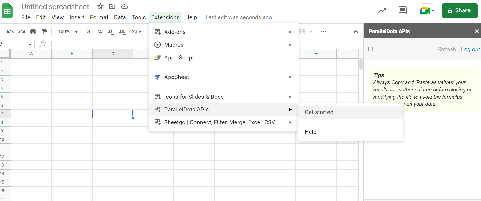Click the Macros play icon
Image resolution: width=481 pixels, height=201 pixels.
pyautogui.click(x=158, y=45)
